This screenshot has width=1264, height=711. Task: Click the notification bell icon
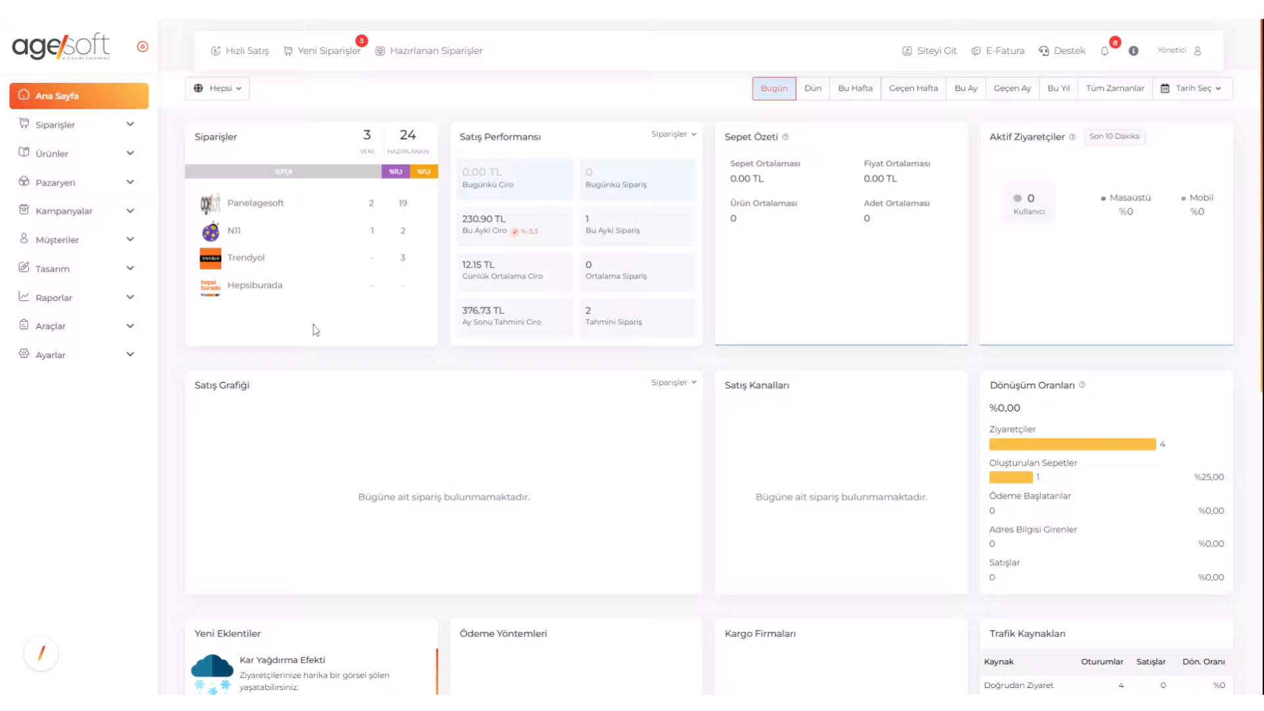pos(1105,51)
